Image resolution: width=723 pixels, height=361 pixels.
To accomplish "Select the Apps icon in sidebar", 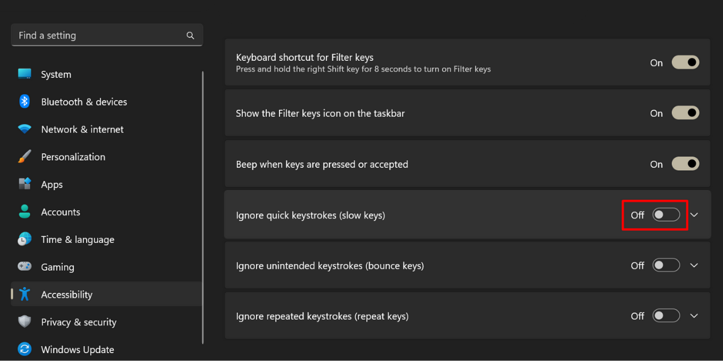I will pyautogui.click(x=25, y=184).
